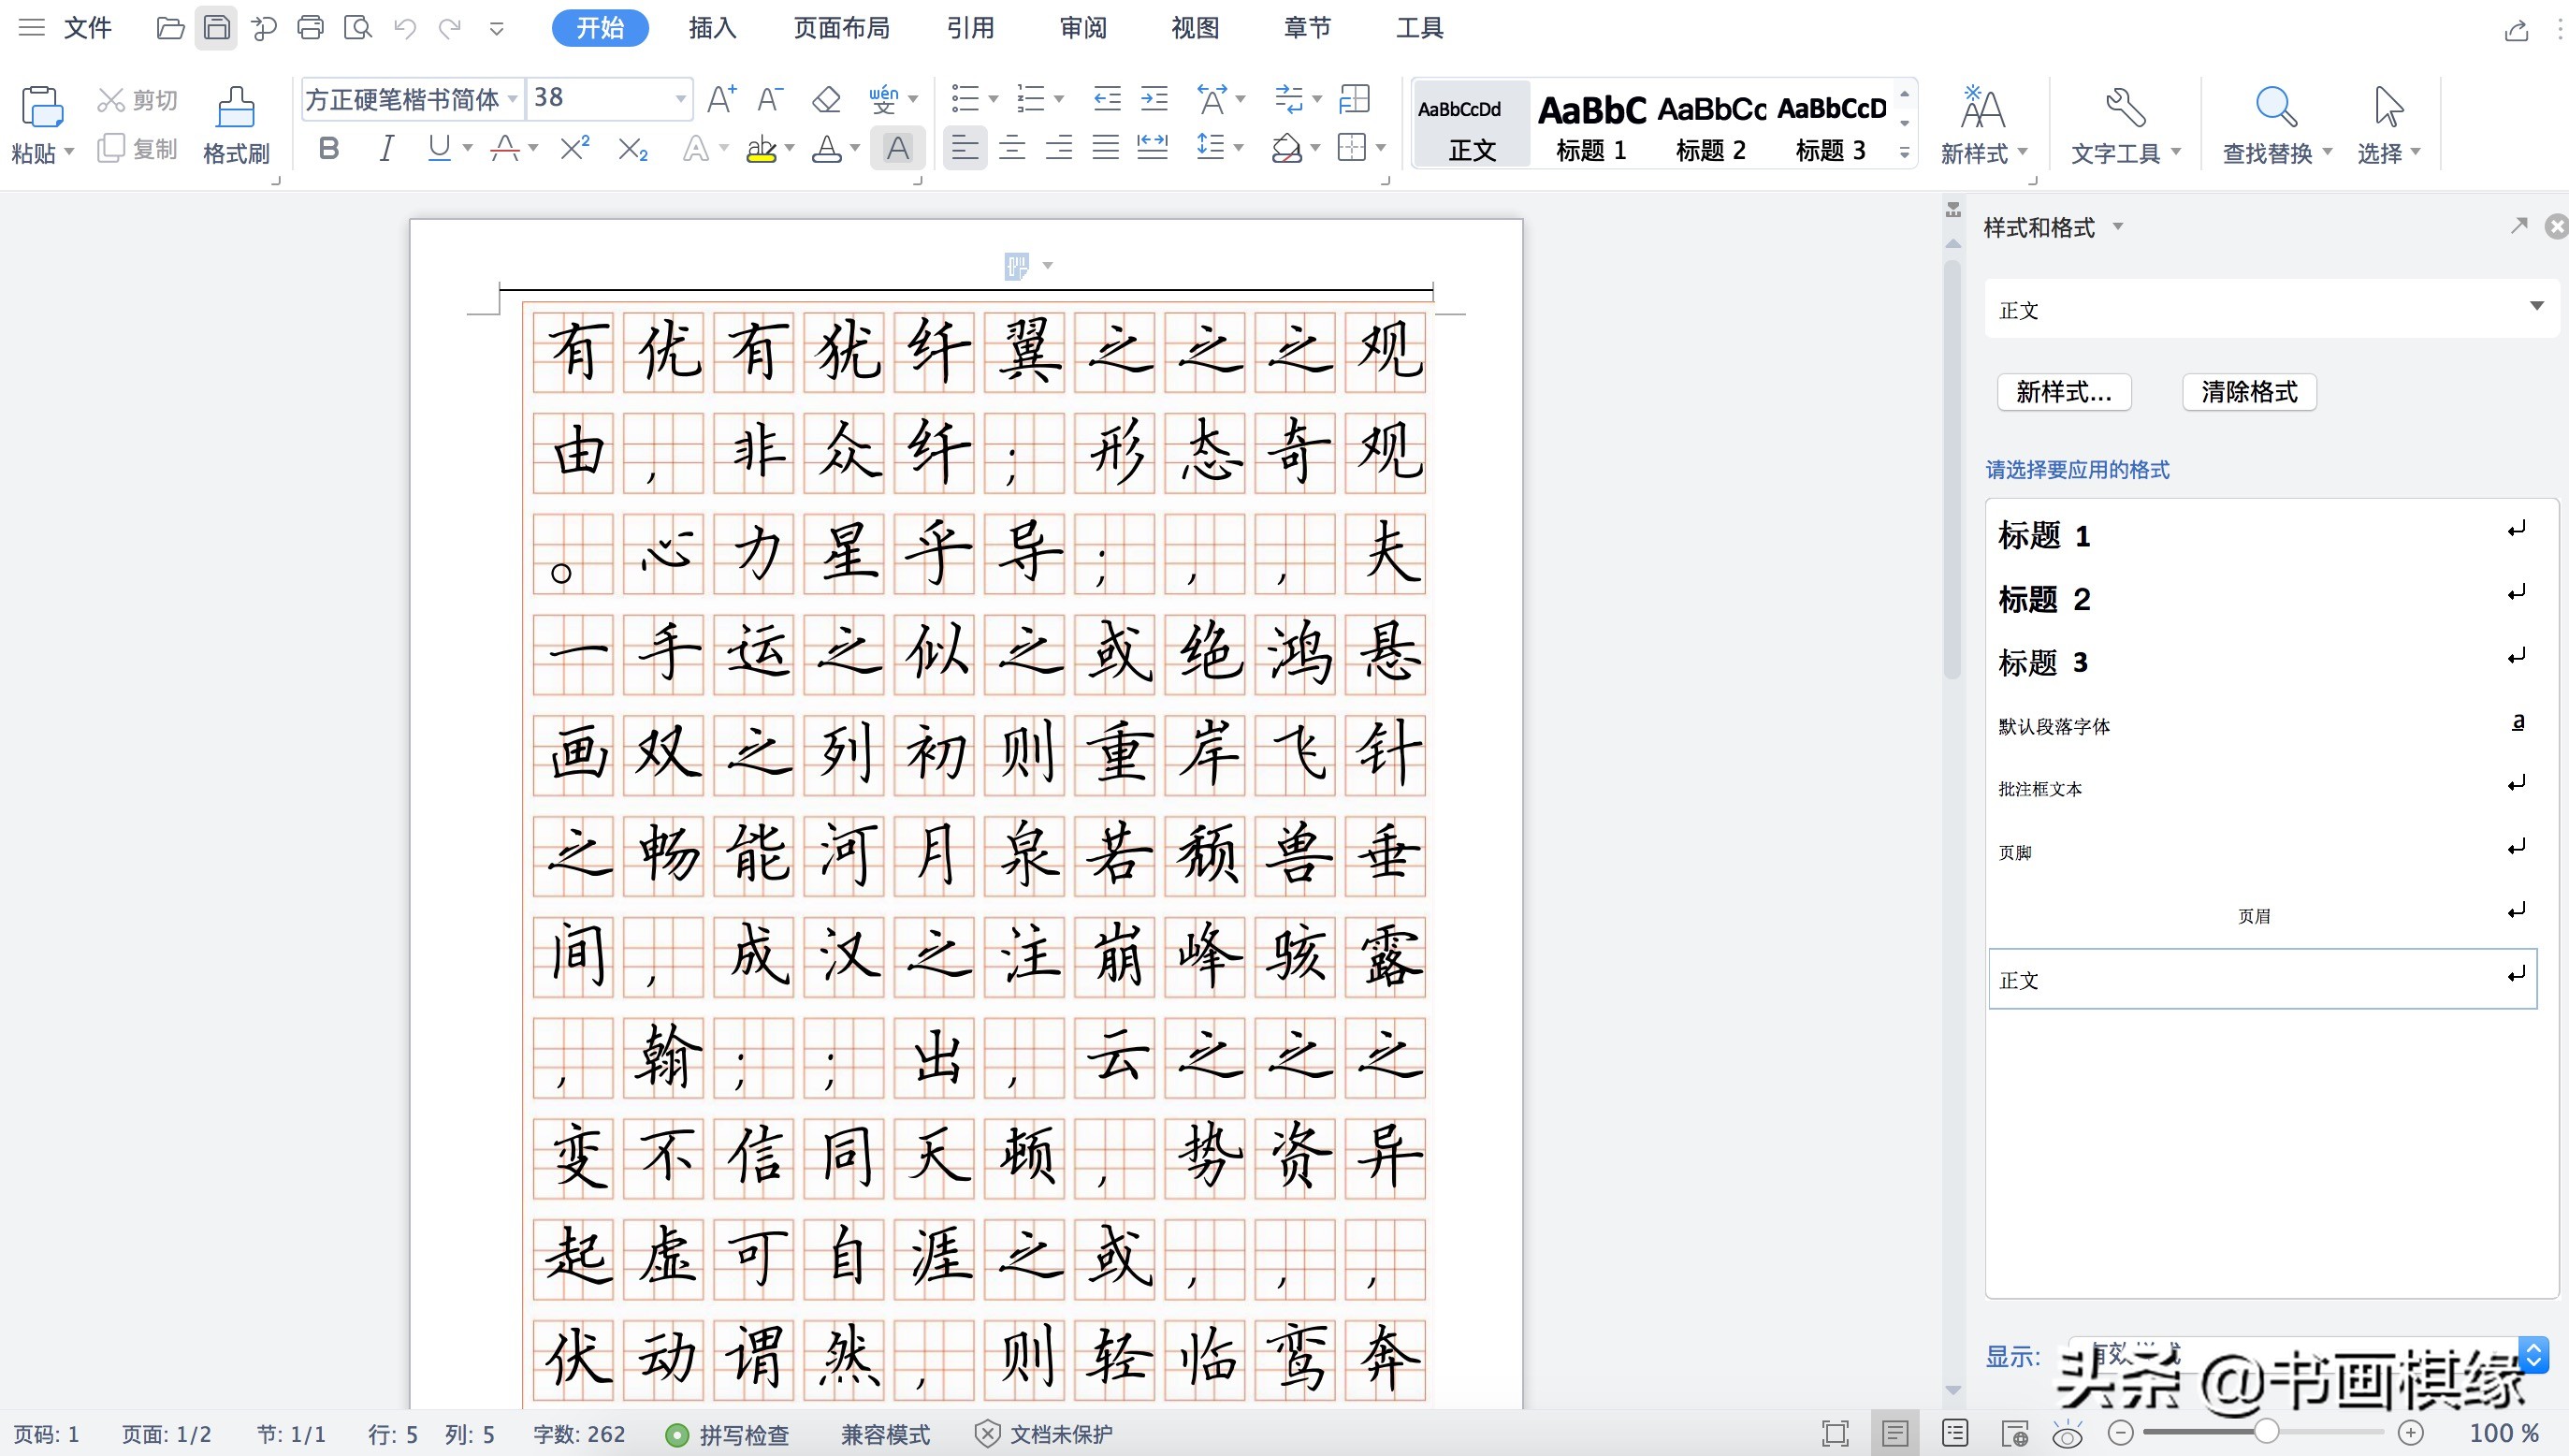Switch to the 引用 tab

[970, 28]
